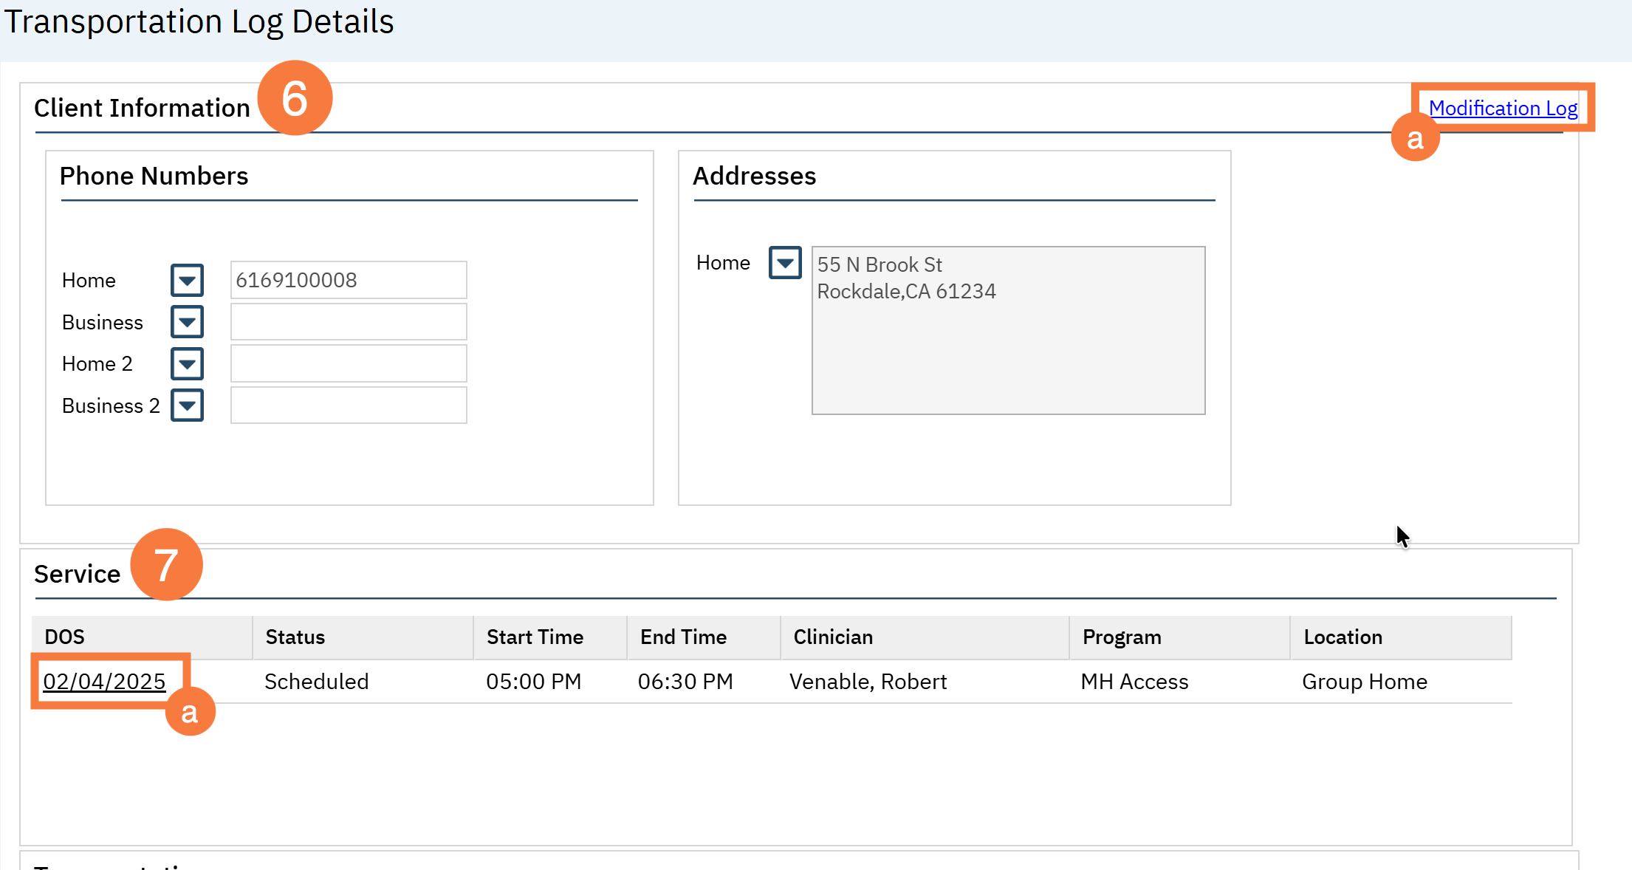Image resolution: width=1632 pixels, height=870 pixels.
Task: Open the Home address type dropdown
Action: pyautogui.click(x=785, y=262)
